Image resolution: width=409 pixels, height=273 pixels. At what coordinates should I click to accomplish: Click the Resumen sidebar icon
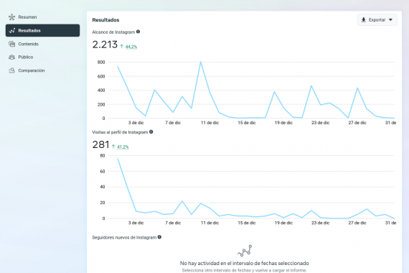[x=11, y=17]
